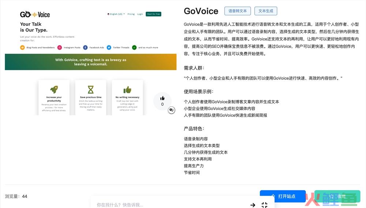Click the 提高生产力 feature line
The height and width of the screenshot is (208, 366).
tap(194, 166)
